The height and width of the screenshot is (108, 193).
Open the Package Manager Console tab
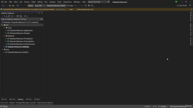coord(26,103)
